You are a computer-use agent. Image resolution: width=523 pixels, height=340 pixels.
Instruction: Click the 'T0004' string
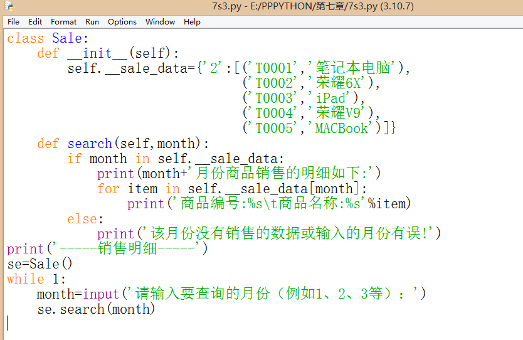[273, 113]
